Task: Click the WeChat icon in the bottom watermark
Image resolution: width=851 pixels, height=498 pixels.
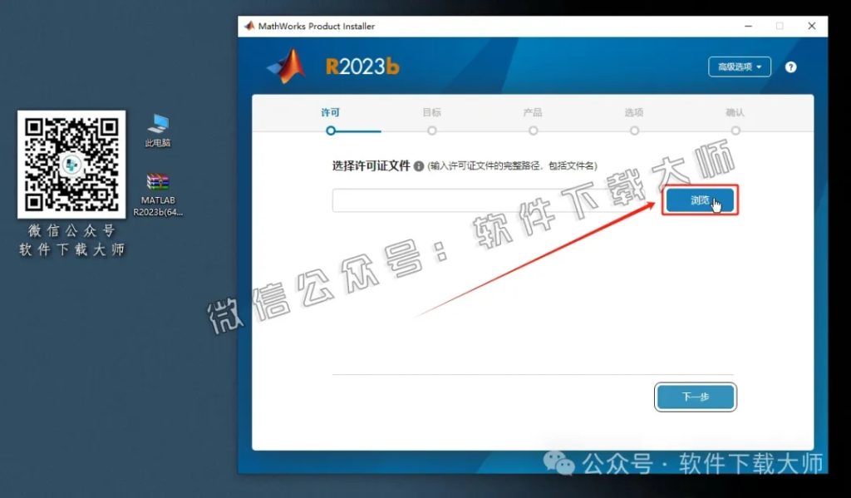Action: point(558,465)
